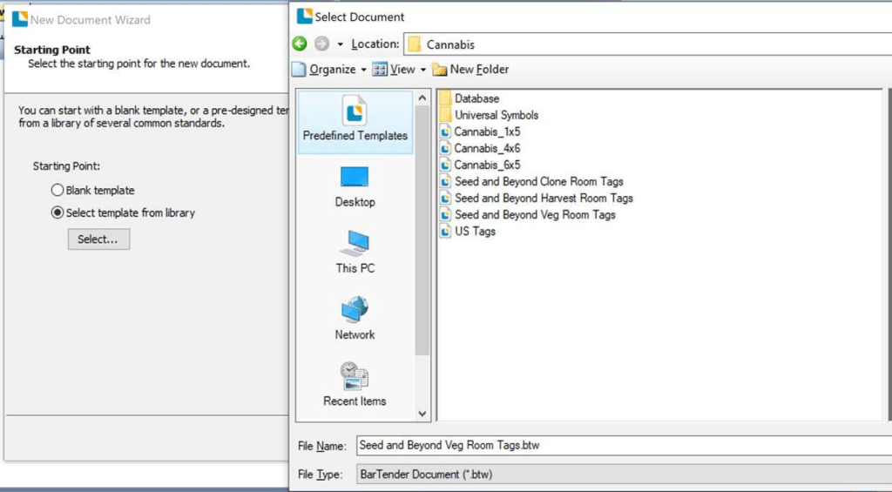This screenshot has height=492, width=892.
Task: Select Seed and Beyond Clone Room Tags
Action: (532, 181)
